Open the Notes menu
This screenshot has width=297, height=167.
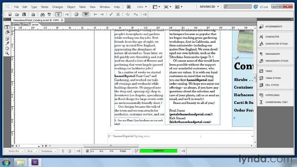(x=45, y=7)
